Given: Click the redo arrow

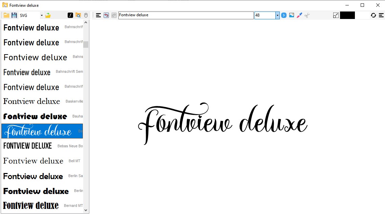Looking at the screenshot, I should (114, 15).
